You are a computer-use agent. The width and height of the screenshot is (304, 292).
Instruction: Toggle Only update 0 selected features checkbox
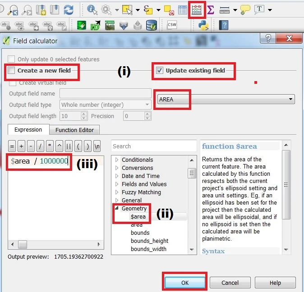pos(11,59)
